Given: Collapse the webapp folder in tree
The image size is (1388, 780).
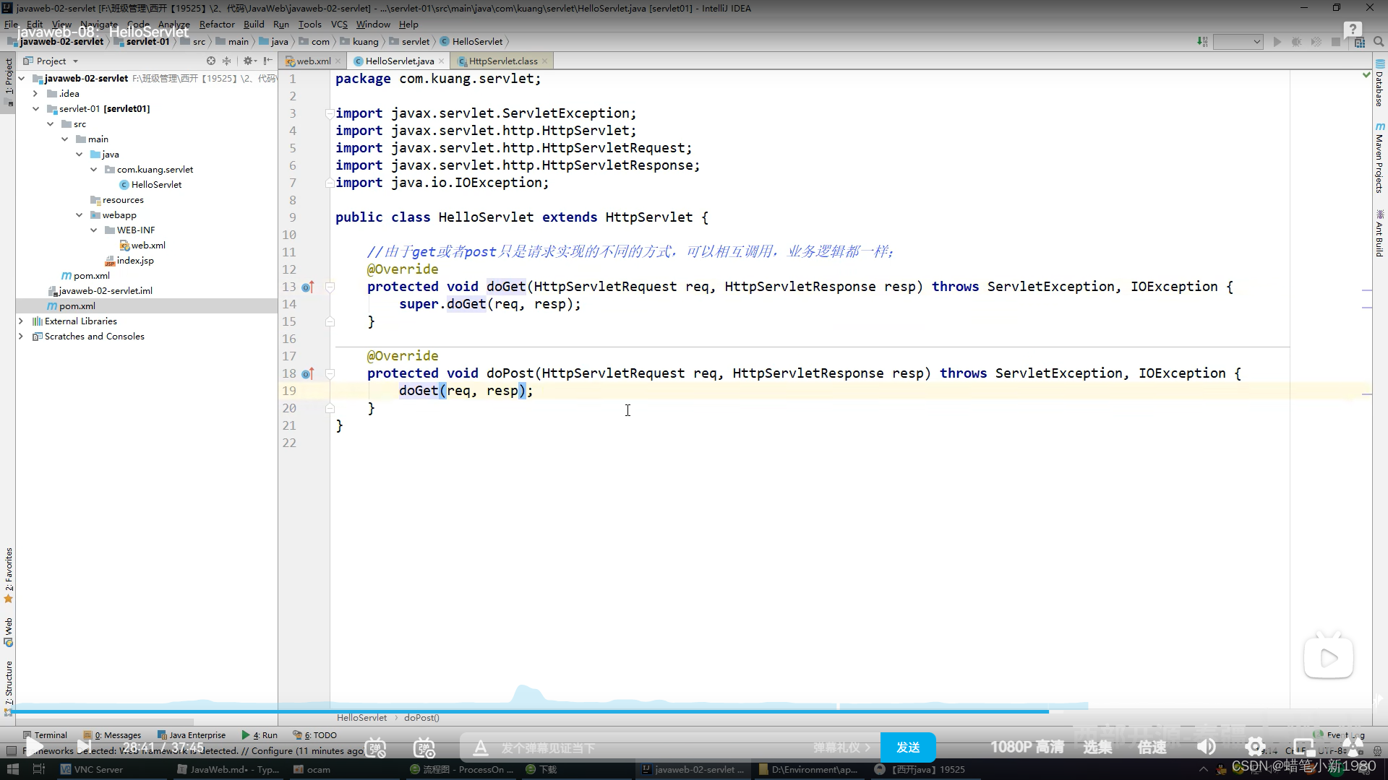Looking at the screenshot, I should click(79, 215).
